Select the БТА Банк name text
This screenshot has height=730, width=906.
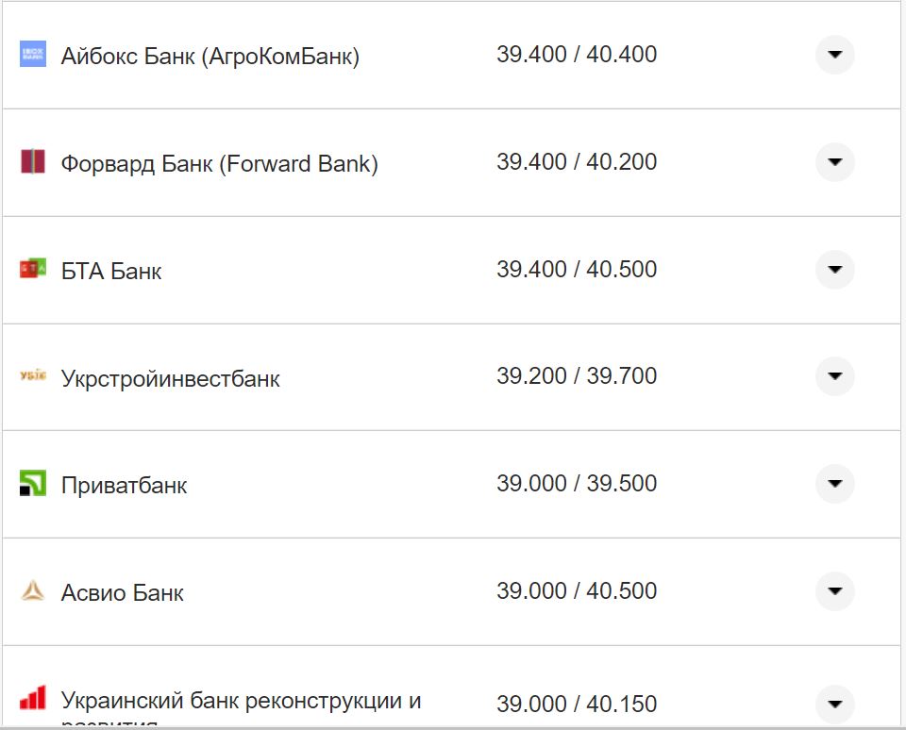[110, 270]
